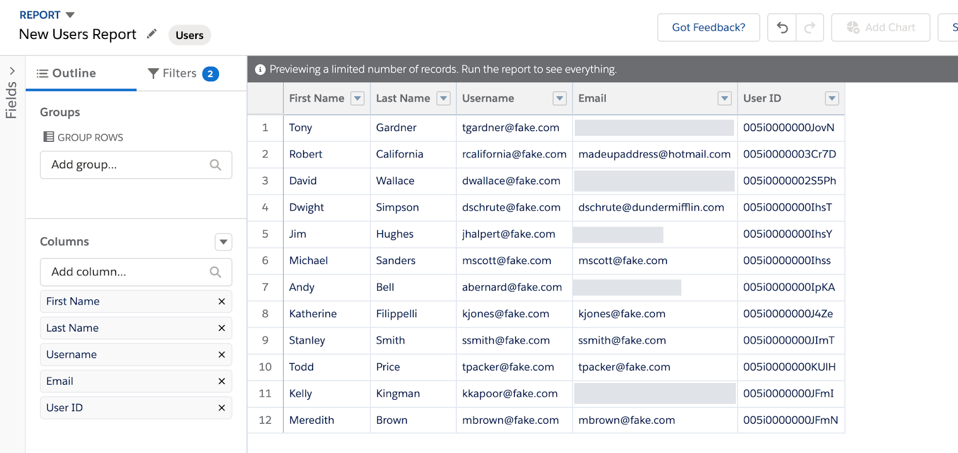958x453 pixels.
Task: Open the Columns section dropdown menu
Action: (223, 242)
